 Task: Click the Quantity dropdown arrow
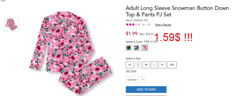142,80
